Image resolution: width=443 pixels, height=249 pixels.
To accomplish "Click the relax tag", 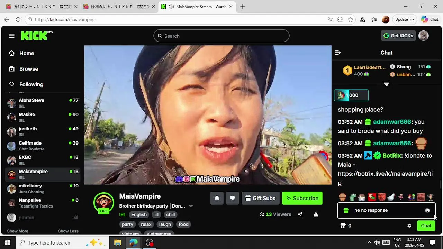I will [x=146, y=224].
